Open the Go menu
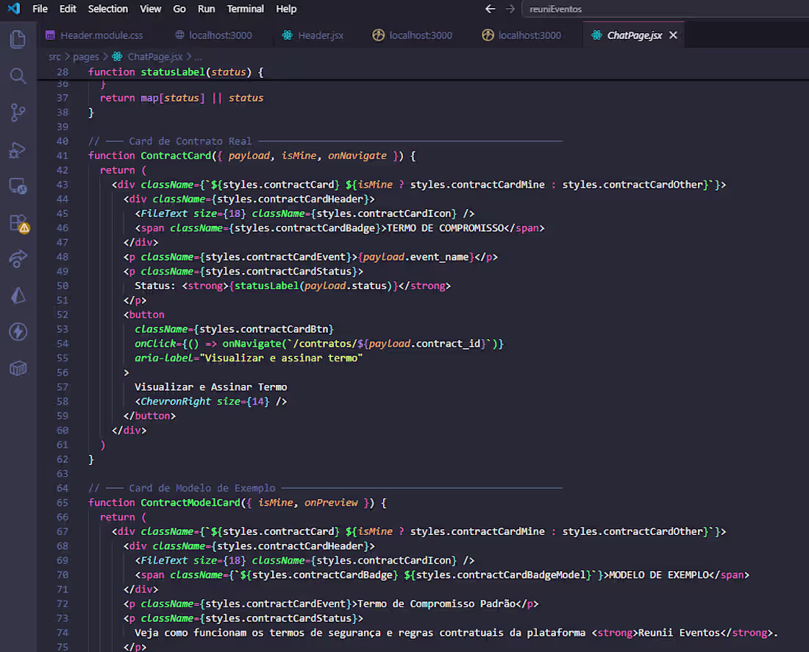This screenshot has height=652, width=809. (179, 9)
